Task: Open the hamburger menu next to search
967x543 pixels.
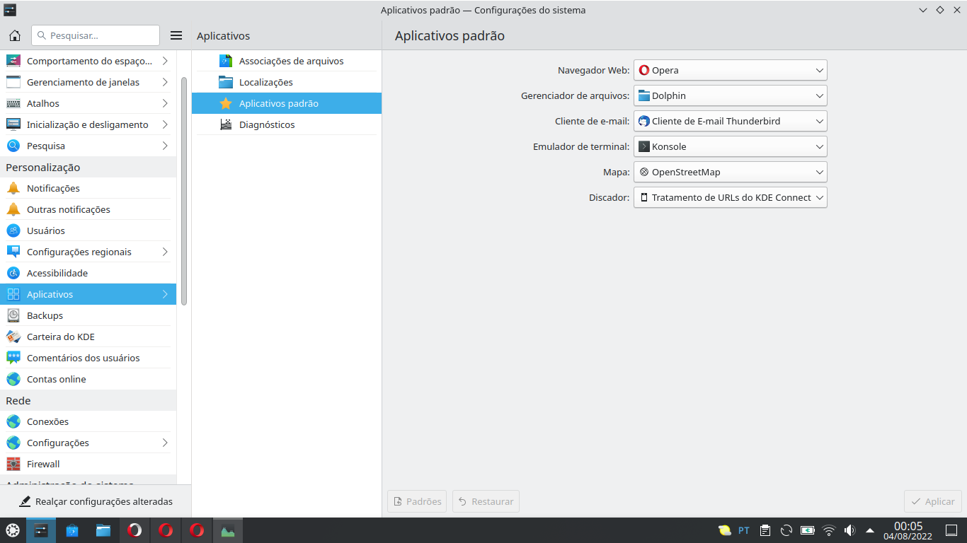Action: (x=177, y=35)
